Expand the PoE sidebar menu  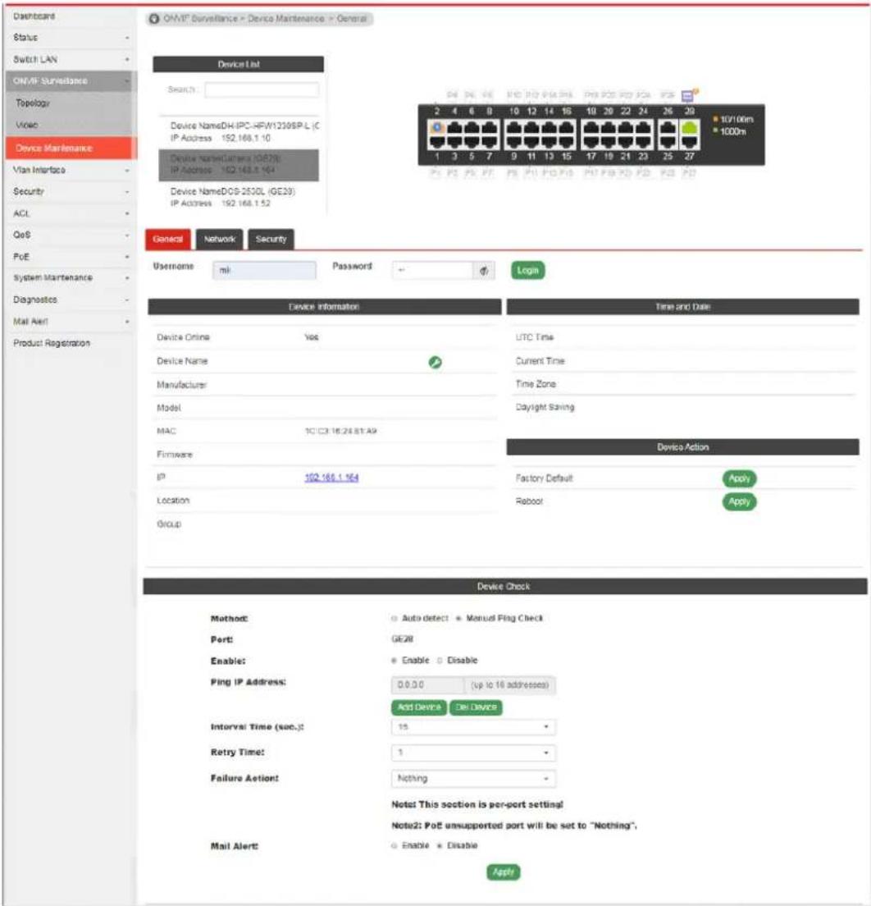tap(71, 257)
